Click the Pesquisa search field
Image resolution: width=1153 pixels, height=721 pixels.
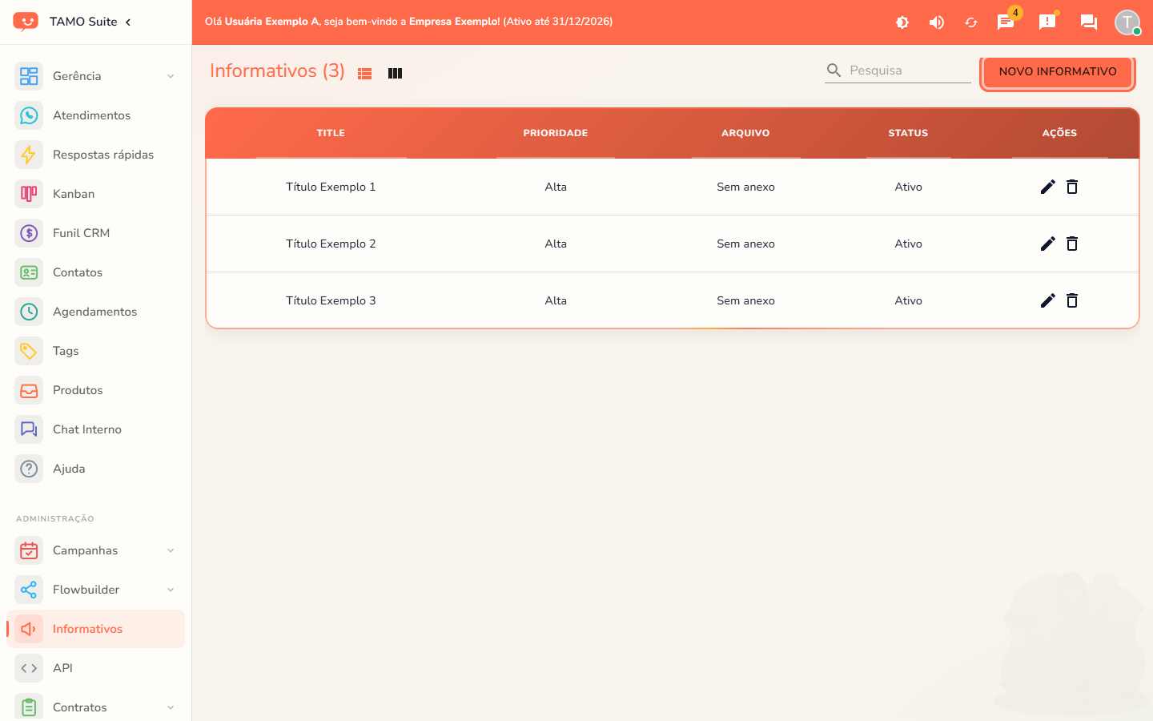click(x=898, y=70)
